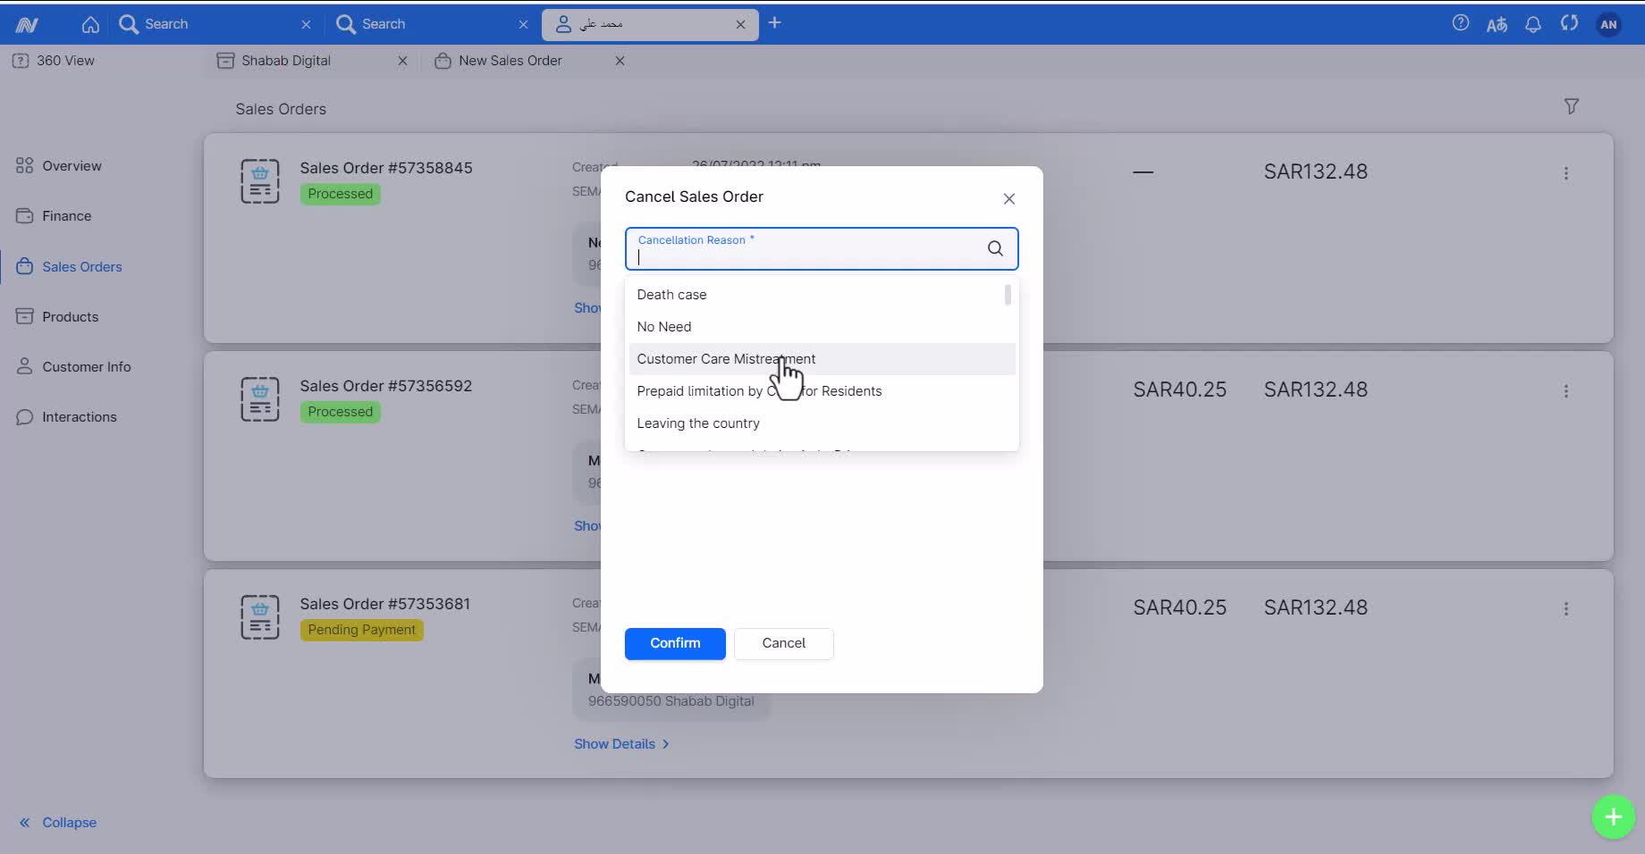Click the home icon in top bar

pyautogui.click(x=90, y=24)
